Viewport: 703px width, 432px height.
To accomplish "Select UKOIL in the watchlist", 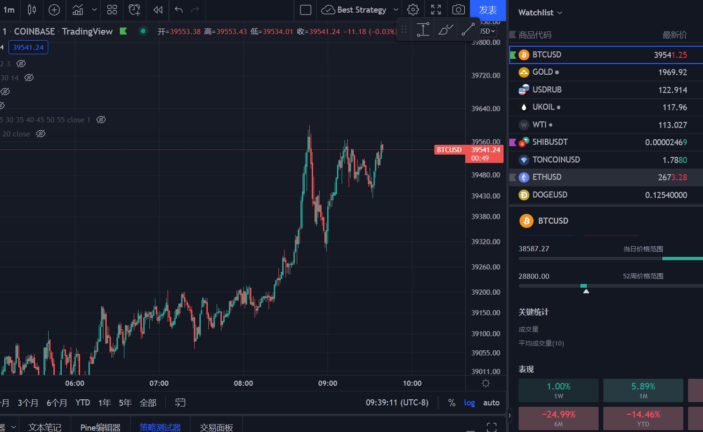I will point(606,107).
